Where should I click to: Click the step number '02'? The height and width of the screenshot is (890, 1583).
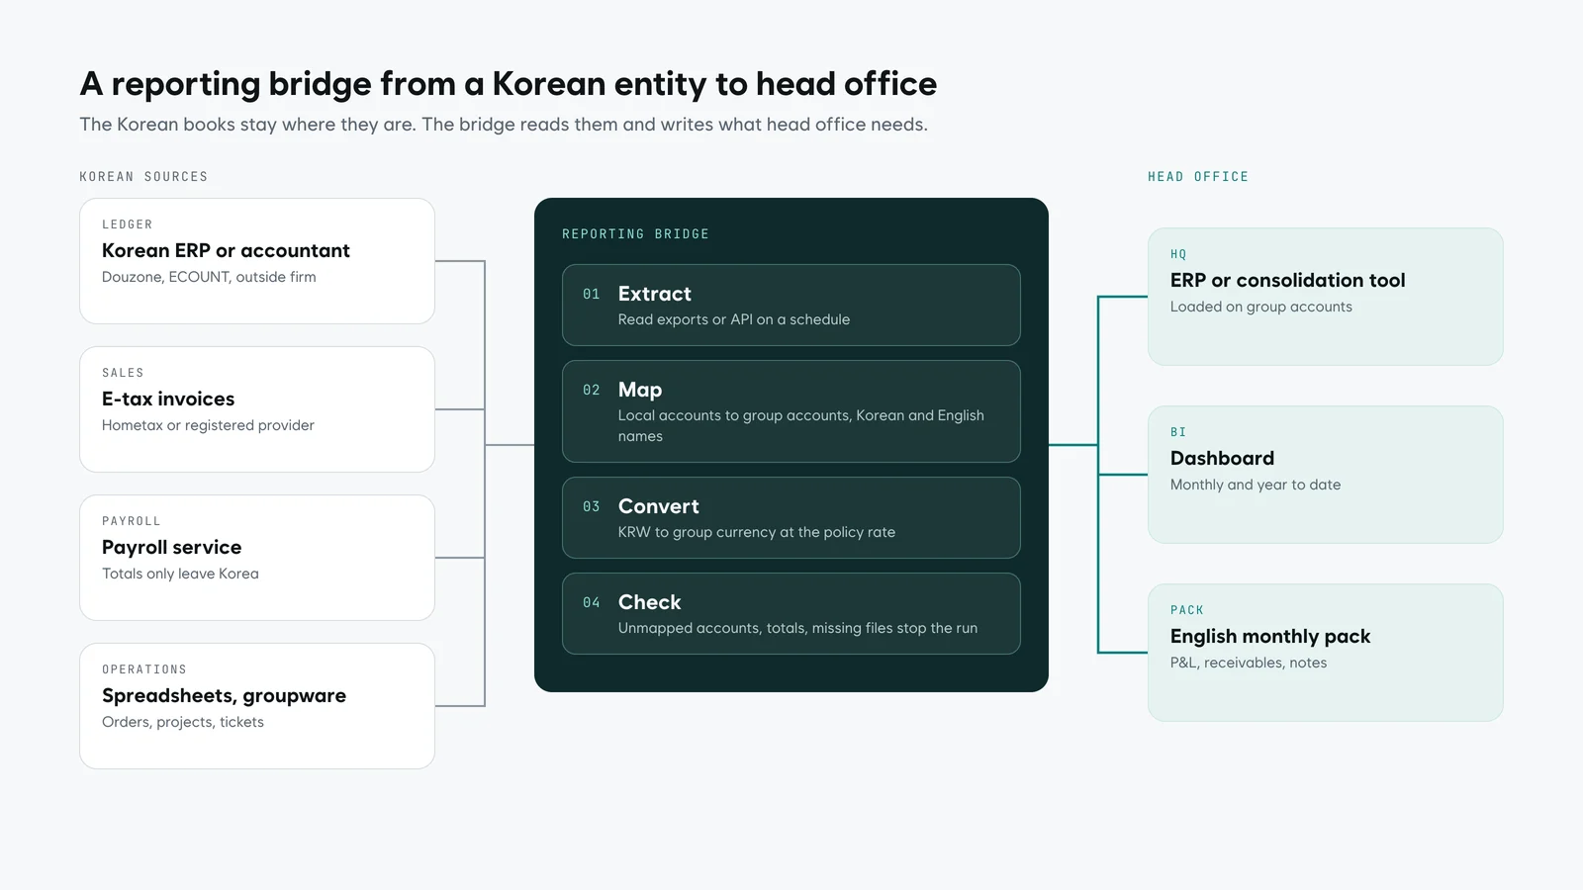(x=592, y=390)
